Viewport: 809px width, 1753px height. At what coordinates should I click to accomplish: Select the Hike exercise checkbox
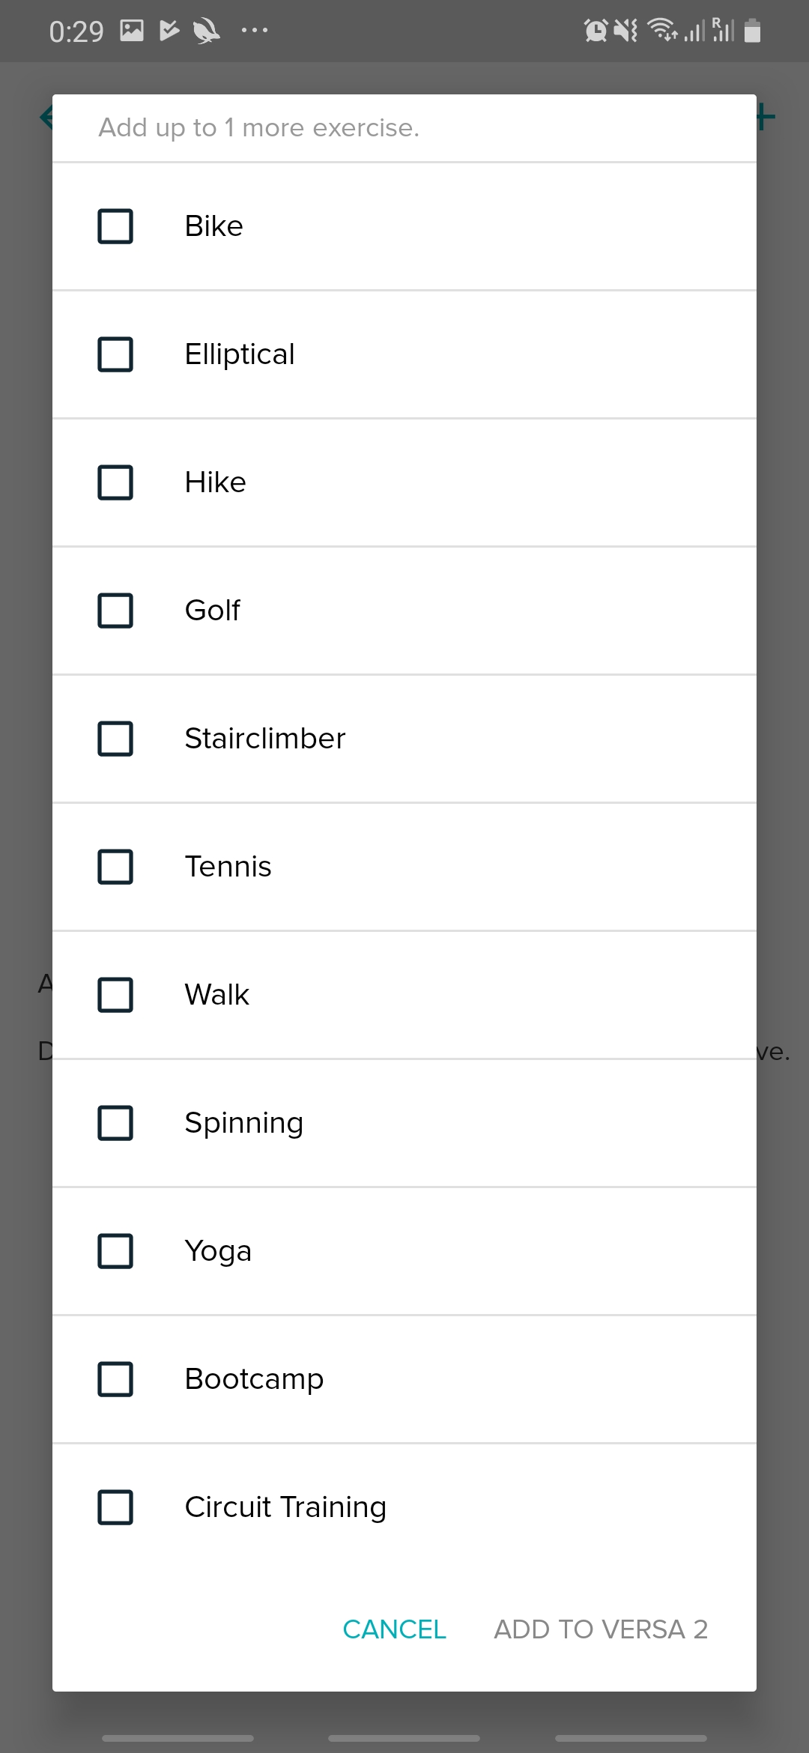point(115,482)
